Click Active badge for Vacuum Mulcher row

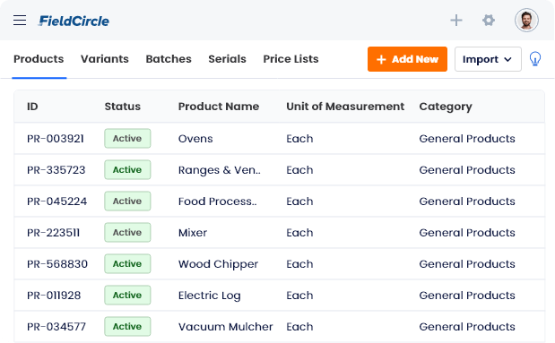[127, 326]
